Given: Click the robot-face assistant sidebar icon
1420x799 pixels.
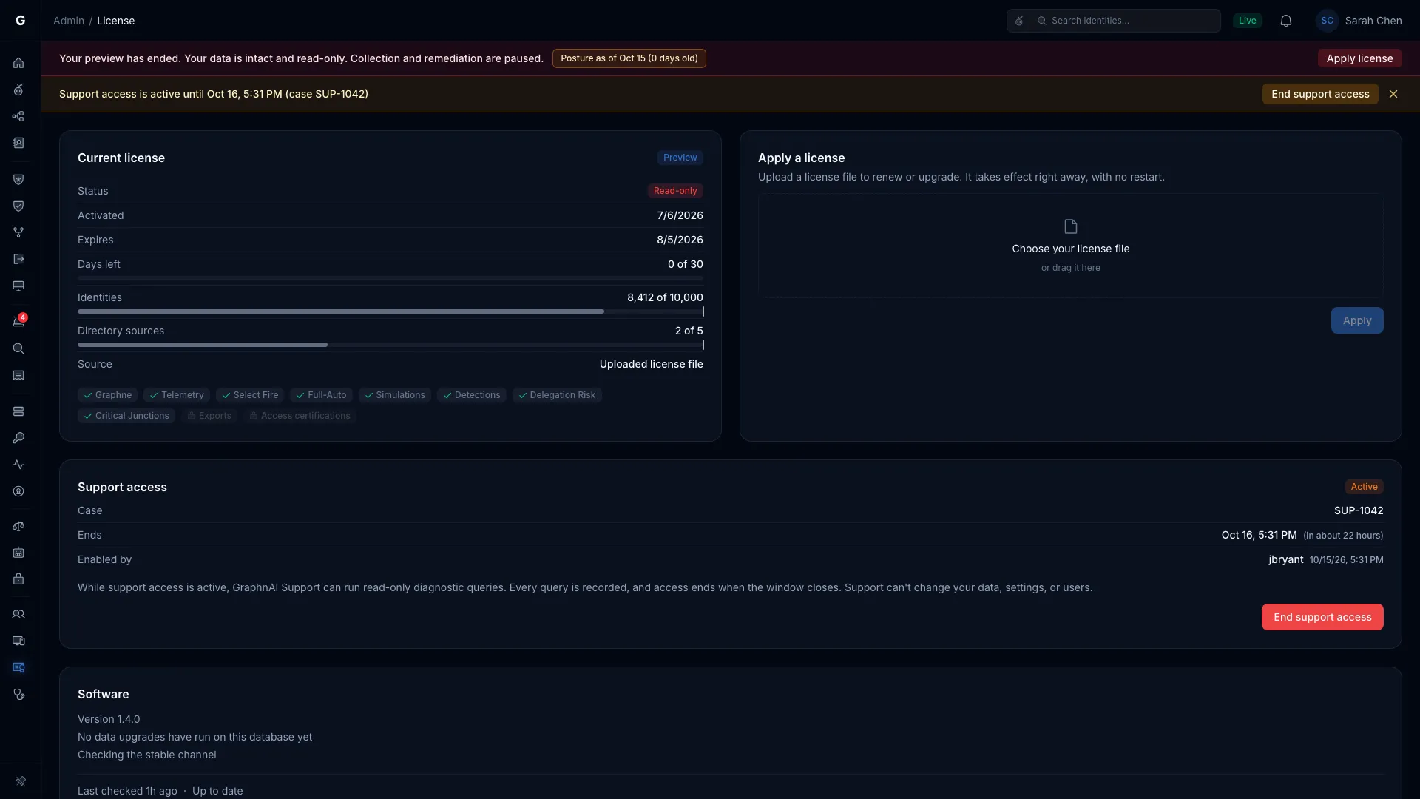Looking at the screenshot, I should tap(18, 90).
